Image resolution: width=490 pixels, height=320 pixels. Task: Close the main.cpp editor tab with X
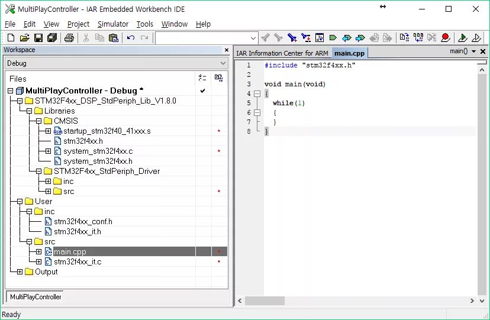tap(483, 51)
